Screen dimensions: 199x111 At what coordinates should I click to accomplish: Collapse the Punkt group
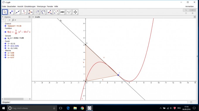3,41
